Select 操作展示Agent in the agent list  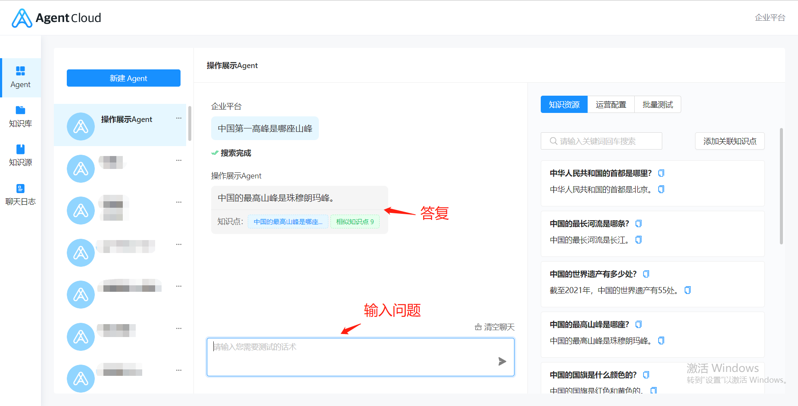point(120,125)
